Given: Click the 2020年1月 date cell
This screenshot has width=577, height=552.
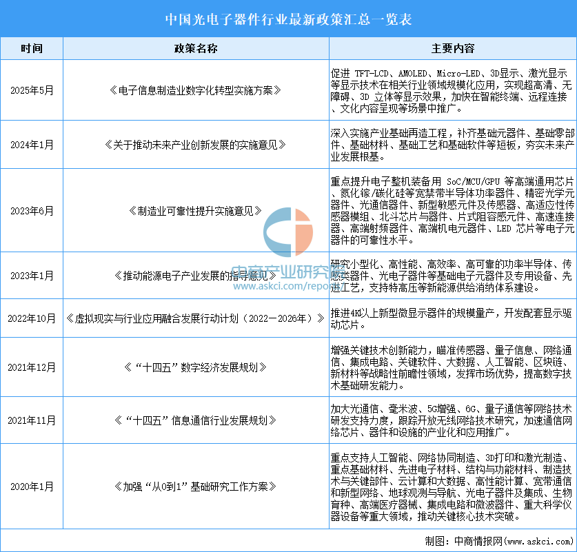Looking at the screenshot, I should tap(32, 487).
